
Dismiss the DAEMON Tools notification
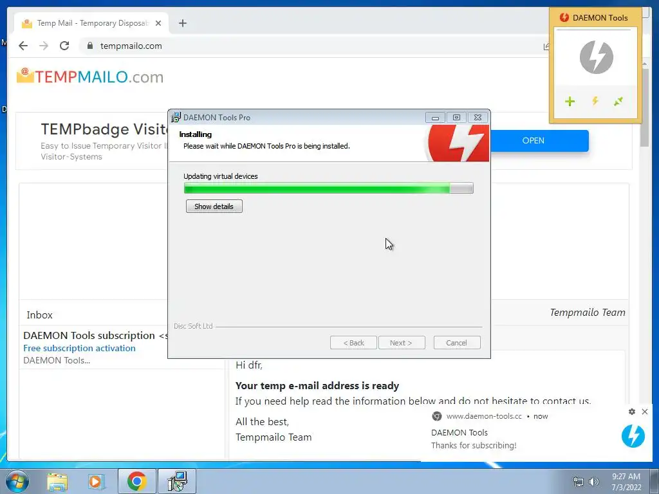[645, 412]
